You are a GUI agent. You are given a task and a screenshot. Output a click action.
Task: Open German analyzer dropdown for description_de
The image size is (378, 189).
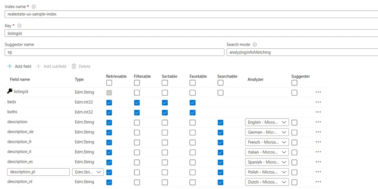point(267,132)
